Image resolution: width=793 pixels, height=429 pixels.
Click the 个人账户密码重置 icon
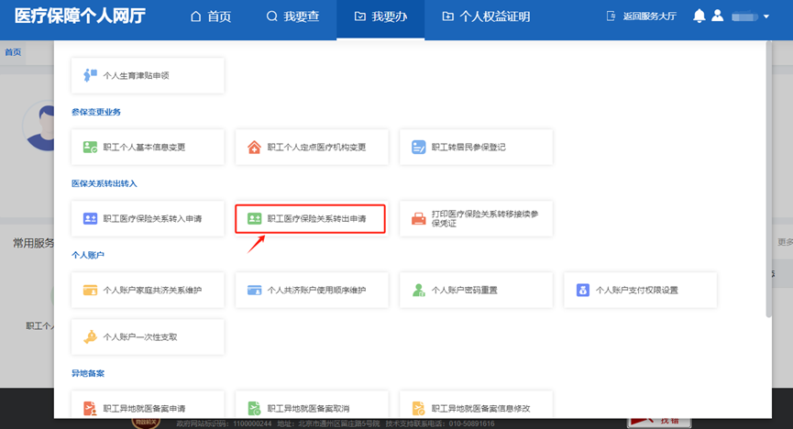click(418, 291)
